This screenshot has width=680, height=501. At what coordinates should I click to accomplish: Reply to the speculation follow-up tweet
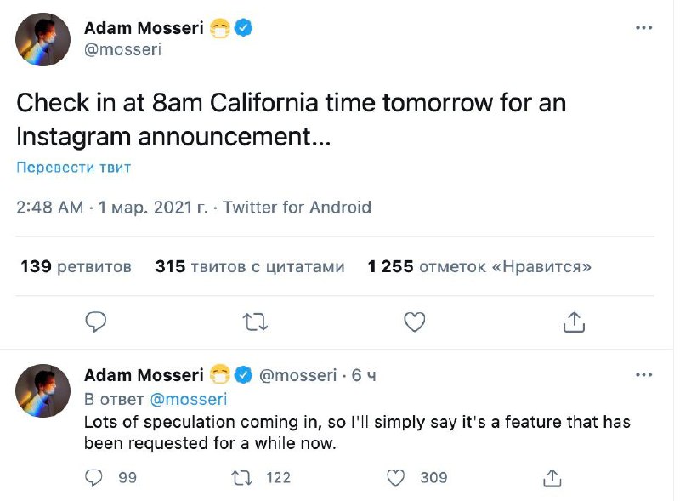pyautogui.click(x=95, y=477)
